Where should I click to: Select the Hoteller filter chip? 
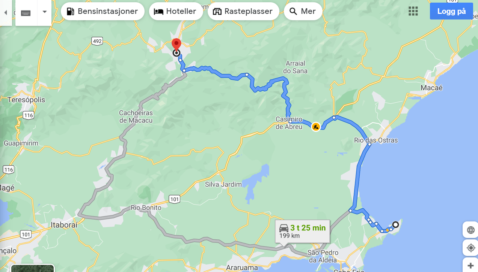pyautogui.click(x=176, y=11)
